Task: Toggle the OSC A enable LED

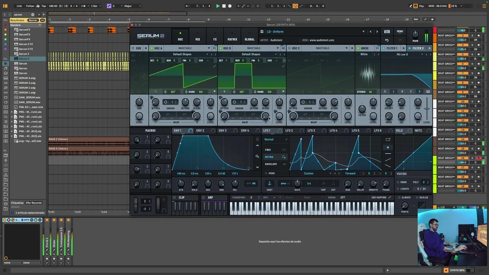Action: point(152,48)
